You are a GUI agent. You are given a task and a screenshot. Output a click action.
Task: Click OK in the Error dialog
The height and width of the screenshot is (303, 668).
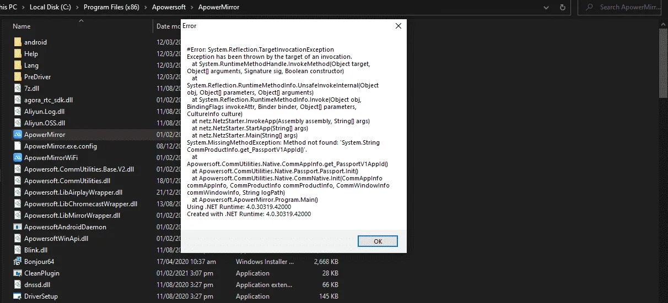pyautogui.click(x=378, y=241)
